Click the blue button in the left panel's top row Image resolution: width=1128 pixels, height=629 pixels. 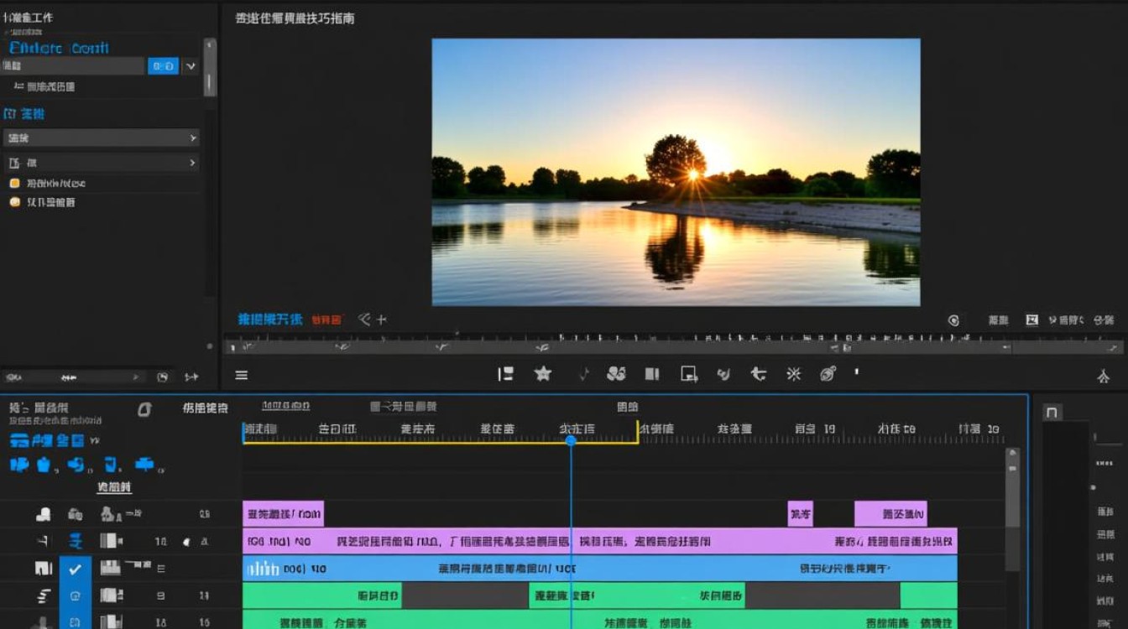163,66
